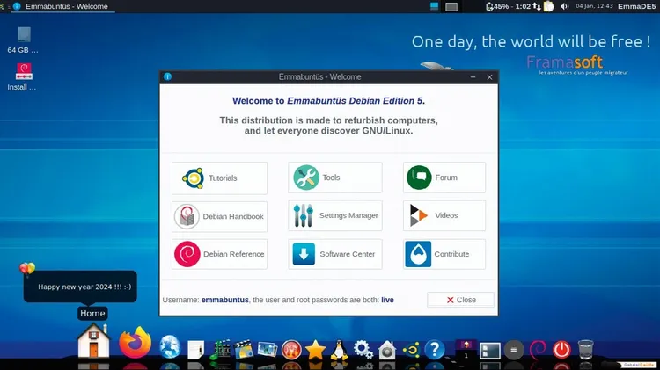The height and width of the screenshot is (370, 660).
Task: Launch the Settings Manager
Action: [335, 215]
